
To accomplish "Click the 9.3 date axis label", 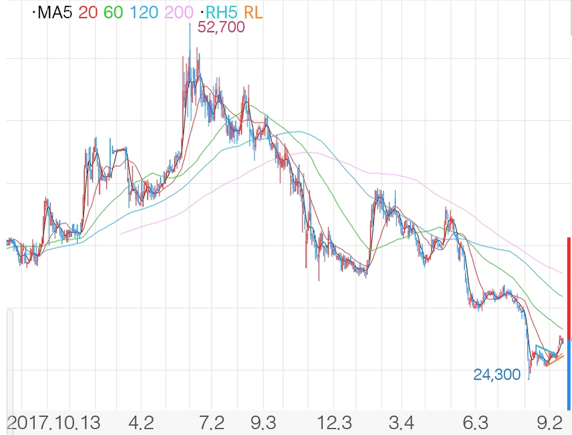I will [x=264, y=422].
